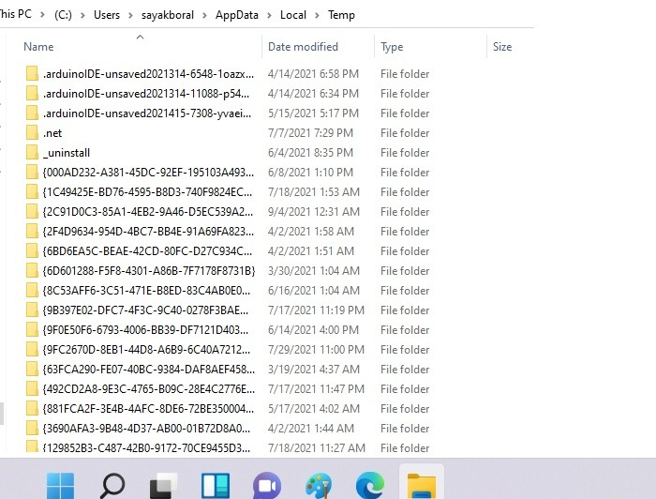Click folder icon of {8C53AFF6-3C51 row
The width and height of the screenshot is (656, 499).
32,290
